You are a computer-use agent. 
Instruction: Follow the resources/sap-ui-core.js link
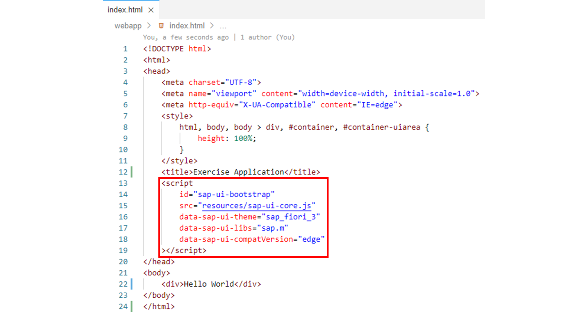coord(257,206)
